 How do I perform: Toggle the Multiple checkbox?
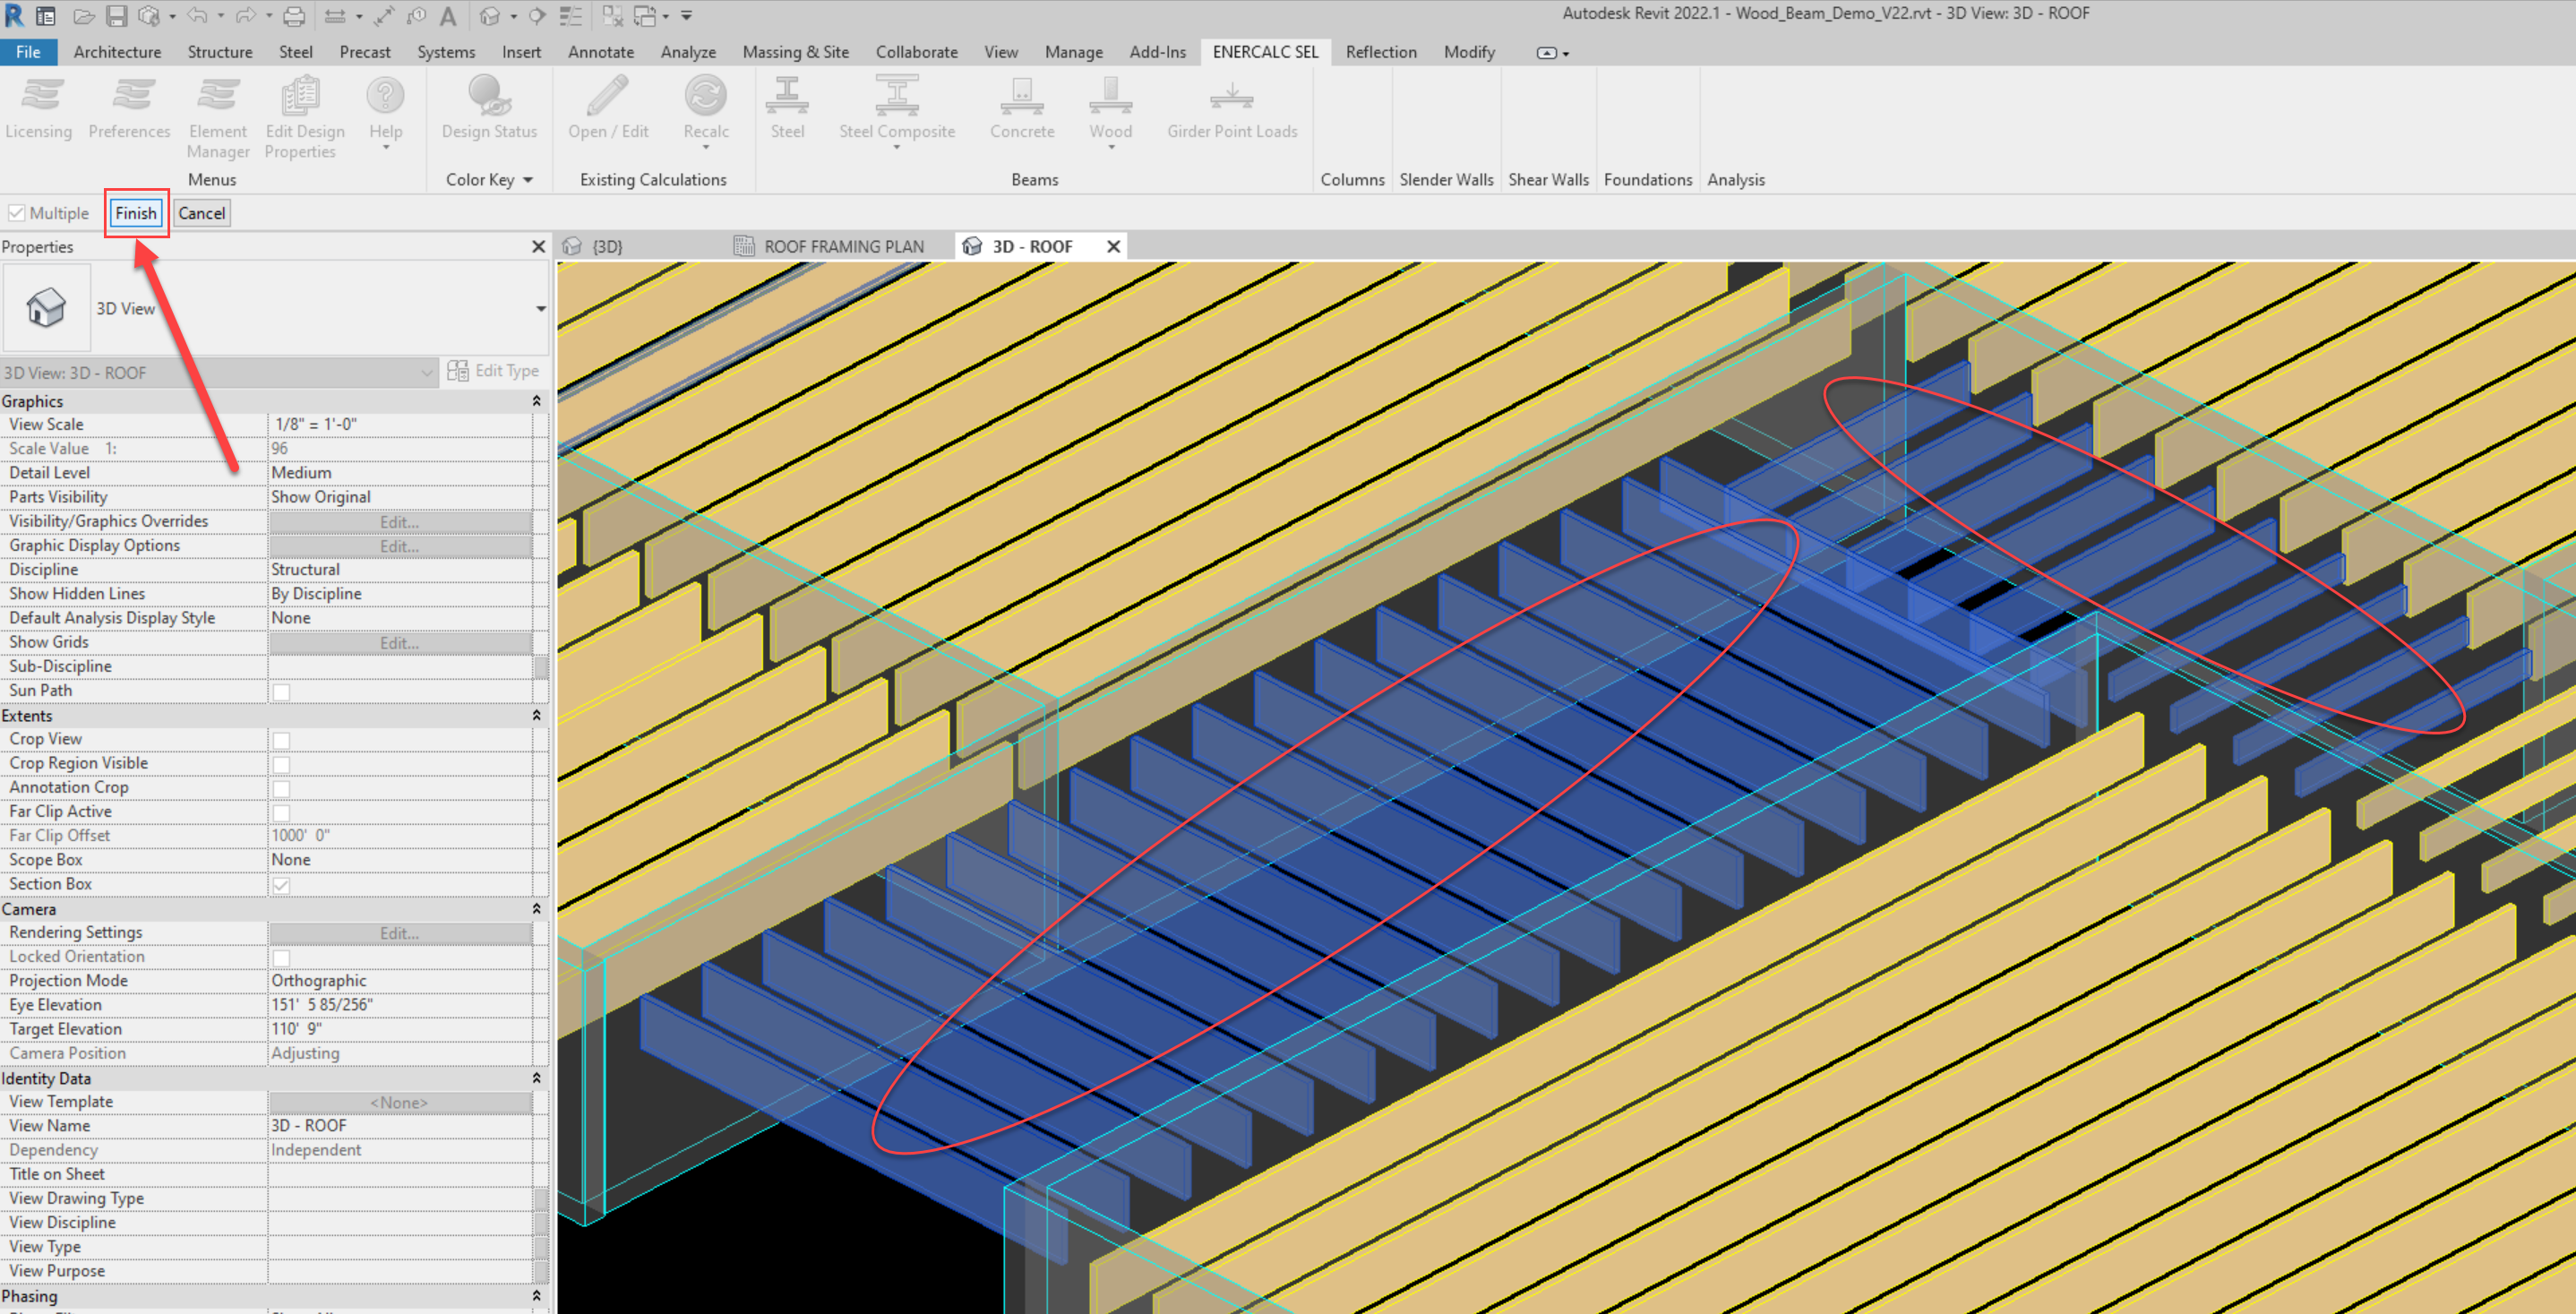coord(17,213)
